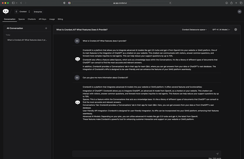Click the 'Max: 1500 words' label
Viewport: 244px width, 159px height.
(x=215, y=158)
